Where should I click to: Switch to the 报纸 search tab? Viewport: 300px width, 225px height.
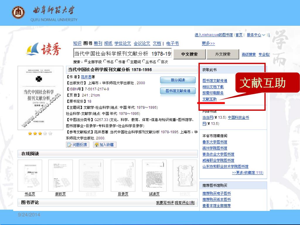tap(108, 43)
